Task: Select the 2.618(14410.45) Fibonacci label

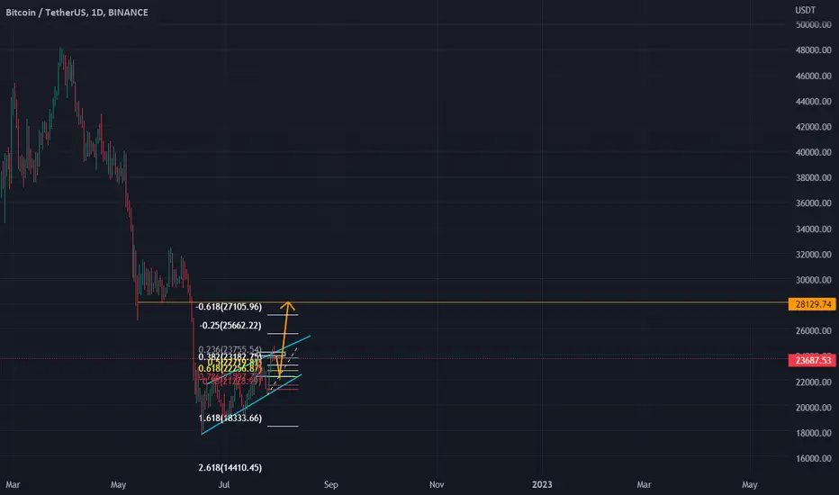Action: click(x=230, y=468)
